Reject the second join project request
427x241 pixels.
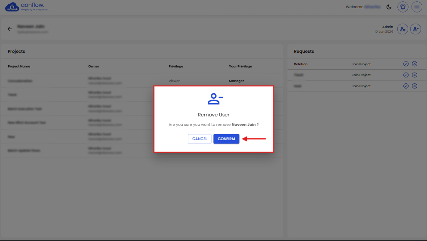[x=415, y=75]
